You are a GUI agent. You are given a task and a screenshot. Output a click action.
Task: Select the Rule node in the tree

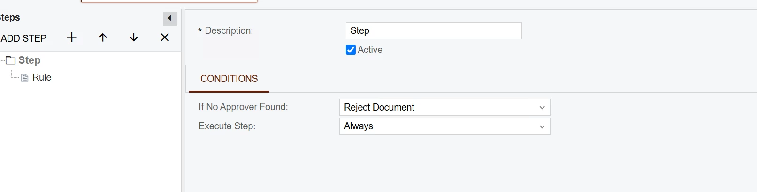click(x=41, y=77)
